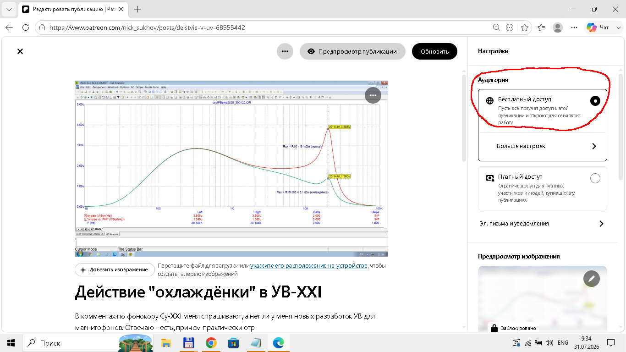The height and width of the screenshot is (352, 626).
Task: Open the notifications center icon
Action: [611, 342]
